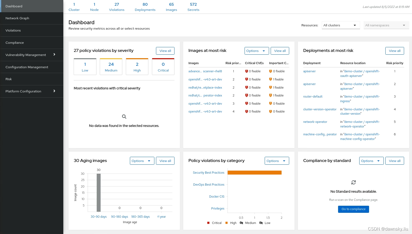Open Options dropdown in Images at most risk
Screen dimensions: 412x234
coord(257,51)
